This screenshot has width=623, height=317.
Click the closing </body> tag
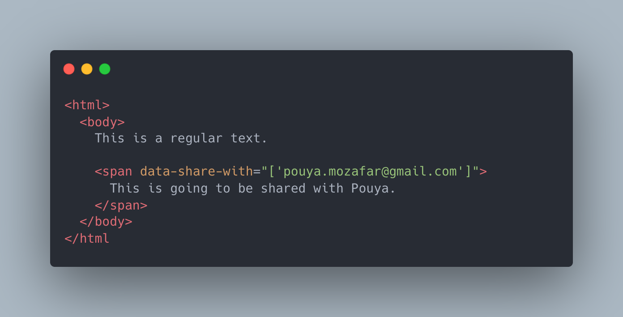pos(106,222)
